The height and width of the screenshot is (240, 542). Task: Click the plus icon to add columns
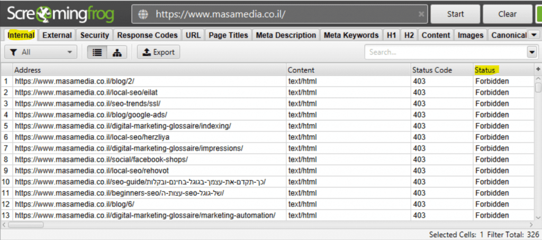[x=538, y=70]
